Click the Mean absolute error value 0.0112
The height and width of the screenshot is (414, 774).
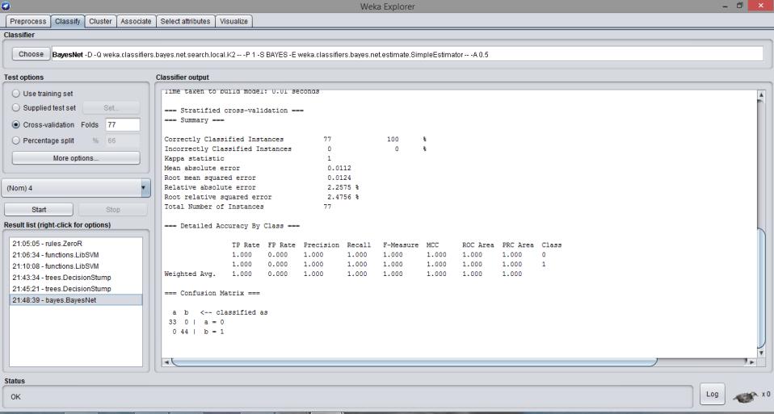coord(339,168)
